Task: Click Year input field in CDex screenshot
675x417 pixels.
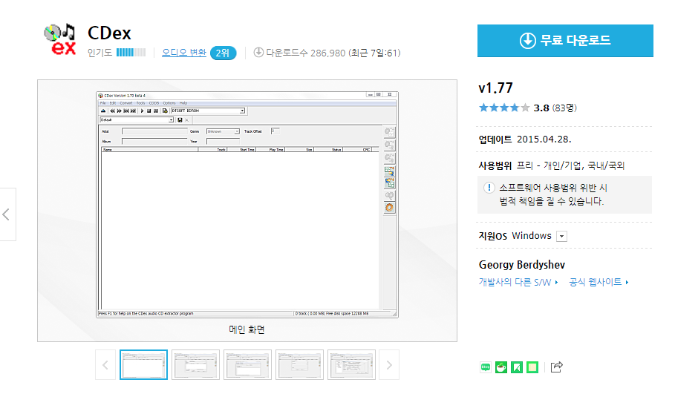Action: click(x=223, y=141)
